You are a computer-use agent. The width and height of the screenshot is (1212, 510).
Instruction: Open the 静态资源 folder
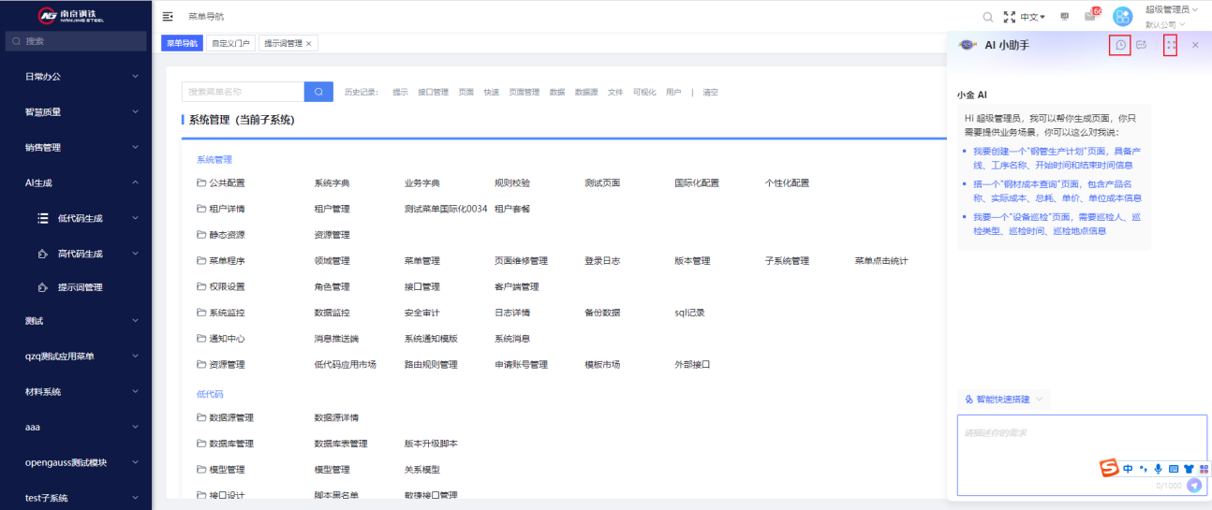coord(220,235)
